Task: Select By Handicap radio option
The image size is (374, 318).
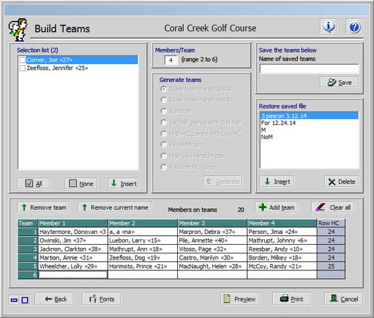Action: point(164,145)
